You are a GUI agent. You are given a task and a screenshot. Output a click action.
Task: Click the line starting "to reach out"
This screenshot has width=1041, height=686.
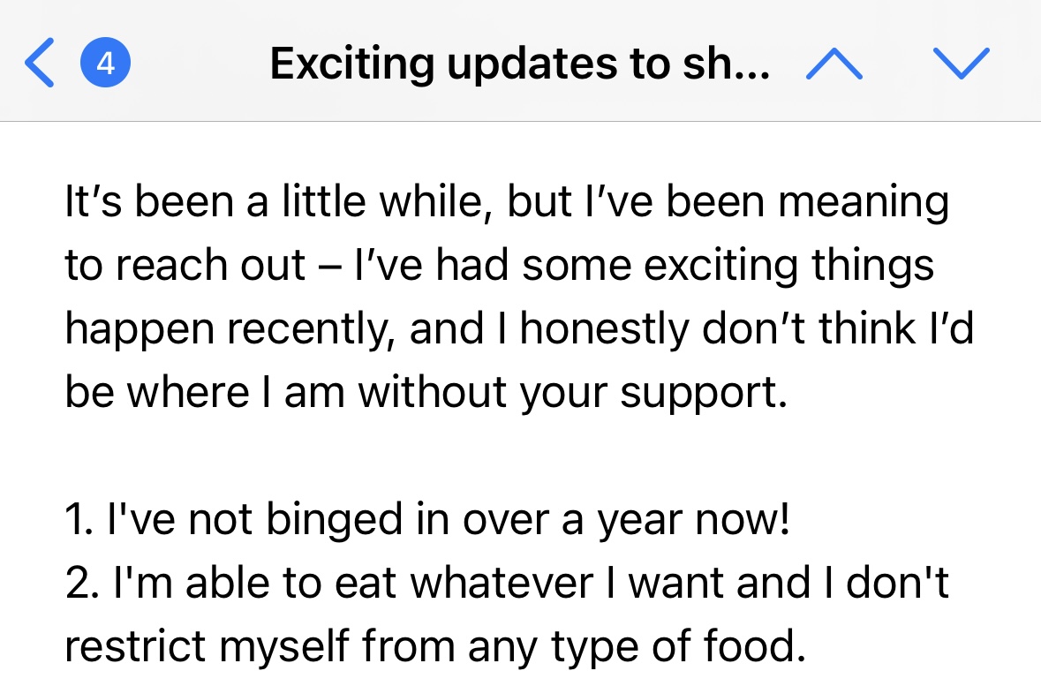[x=499, y=266]
